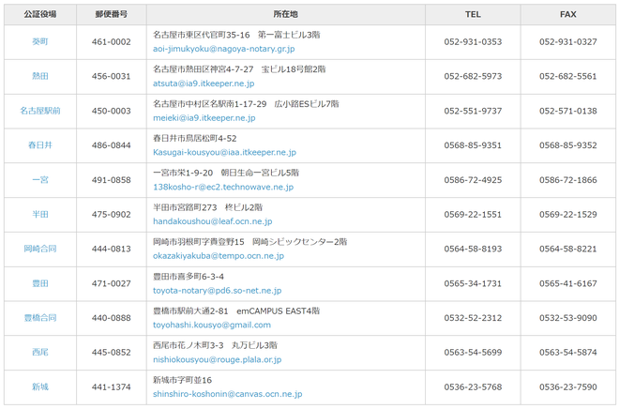Email toyota-notary@pd6.so-net.ne.jp
The height and width of the screenshot is (409, 619).
218,291
